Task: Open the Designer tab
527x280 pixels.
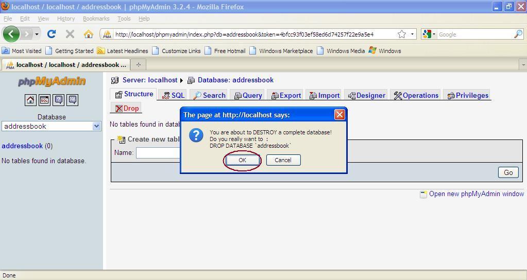Action: click(366, 95)
